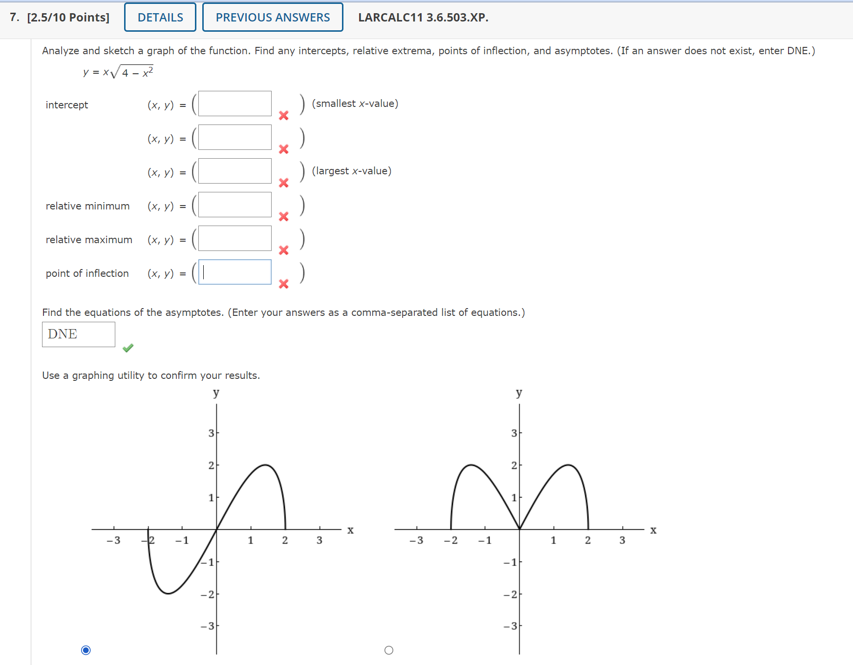Click the relative minimum input box
The width and height of the screenshot is (853, 665).
235,204
